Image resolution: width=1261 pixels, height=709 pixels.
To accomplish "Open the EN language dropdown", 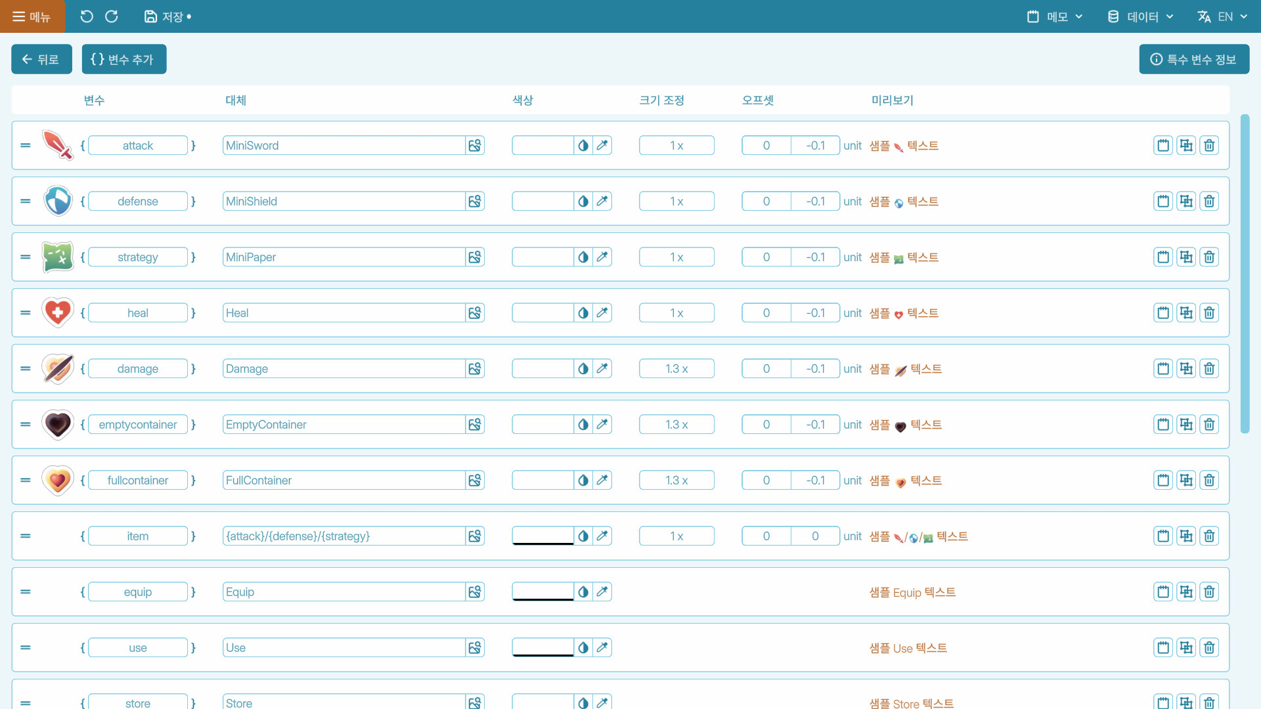I will click(x=1222, y=16).
